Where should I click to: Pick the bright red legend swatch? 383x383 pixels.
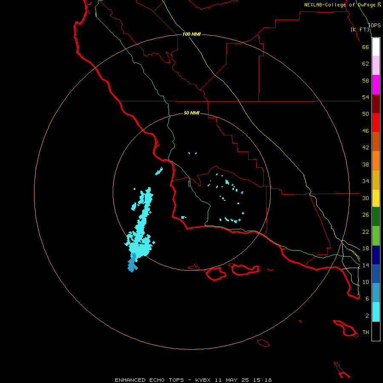[x=376, y=123]
